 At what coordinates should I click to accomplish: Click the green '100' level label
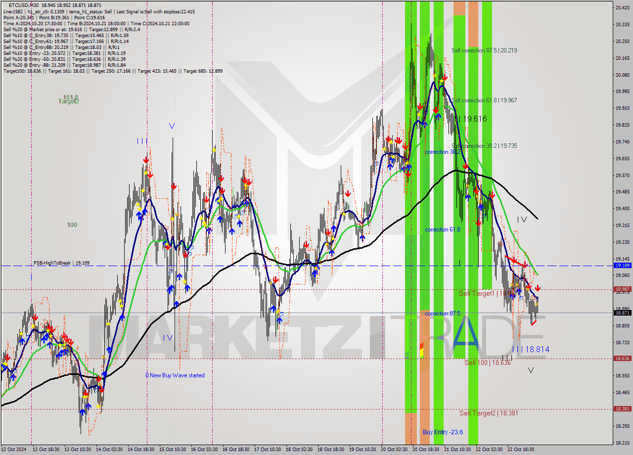point(72,225)
